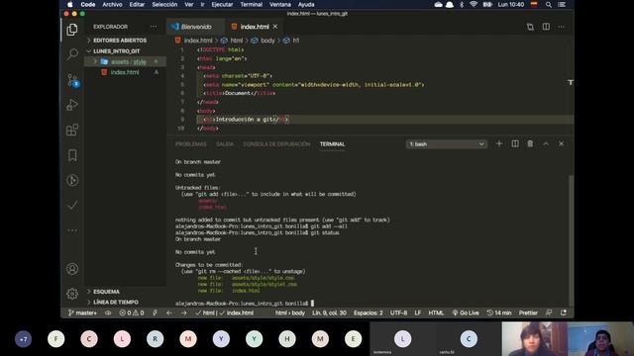Open the SALIDA panel tab
The height and width of the screenshot is (356, 634).
[x=225, y=144]
